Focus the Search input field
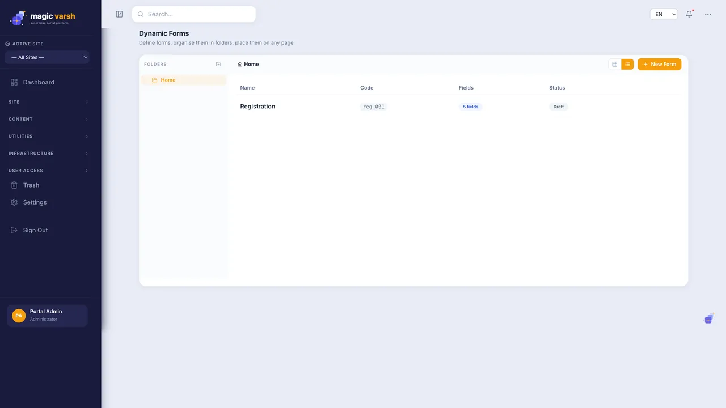 click(194, 14)
